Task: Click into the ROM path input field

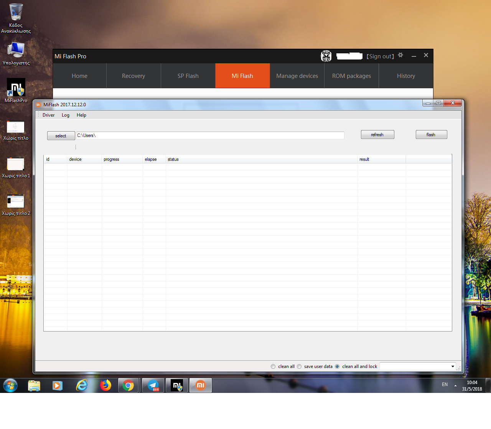Action: (x=210, y=135)
